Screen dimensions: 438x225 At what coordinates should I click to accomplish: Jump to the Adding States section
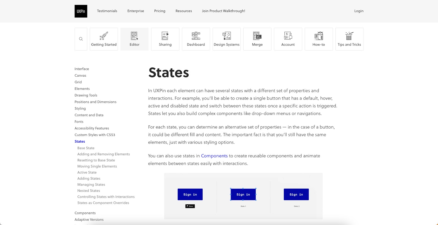click(x=89, y=178)
